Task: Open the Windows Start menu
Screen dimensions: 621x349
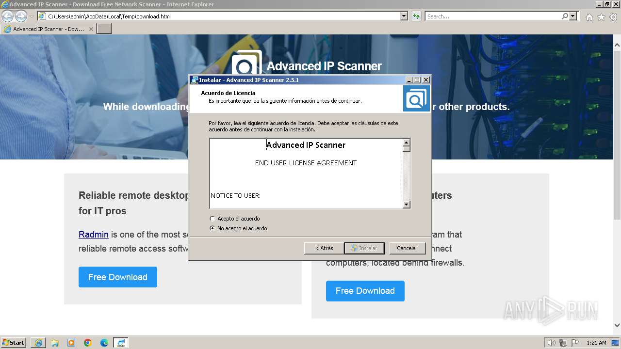Action: pos(13,343)
